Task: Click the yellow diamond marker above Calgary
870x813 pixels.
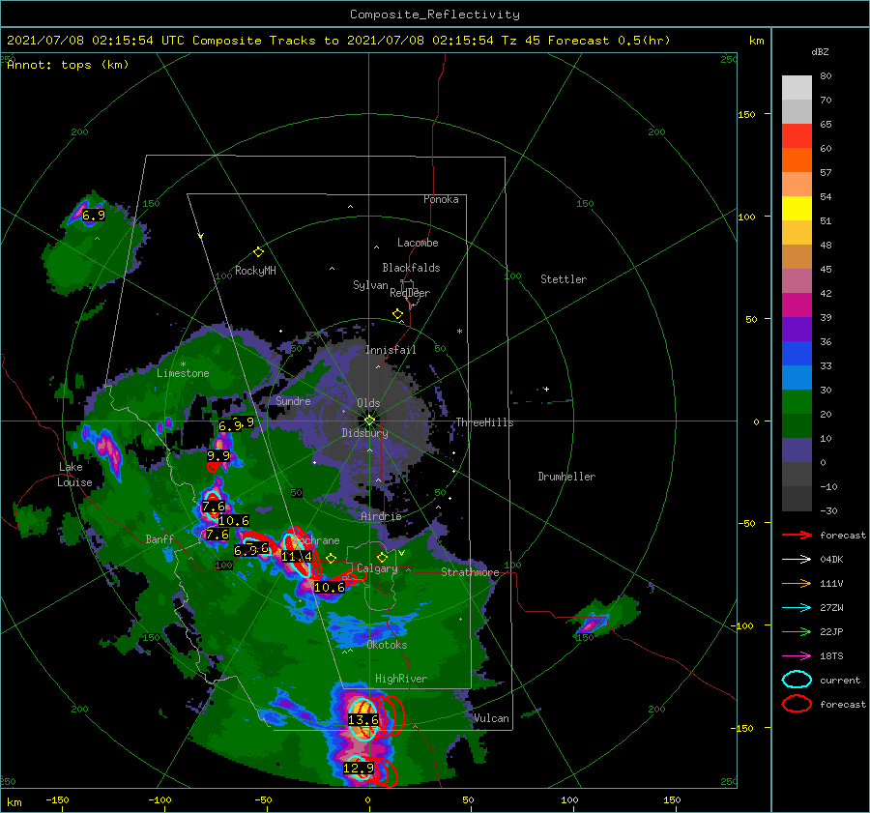Action: [382, 557]
